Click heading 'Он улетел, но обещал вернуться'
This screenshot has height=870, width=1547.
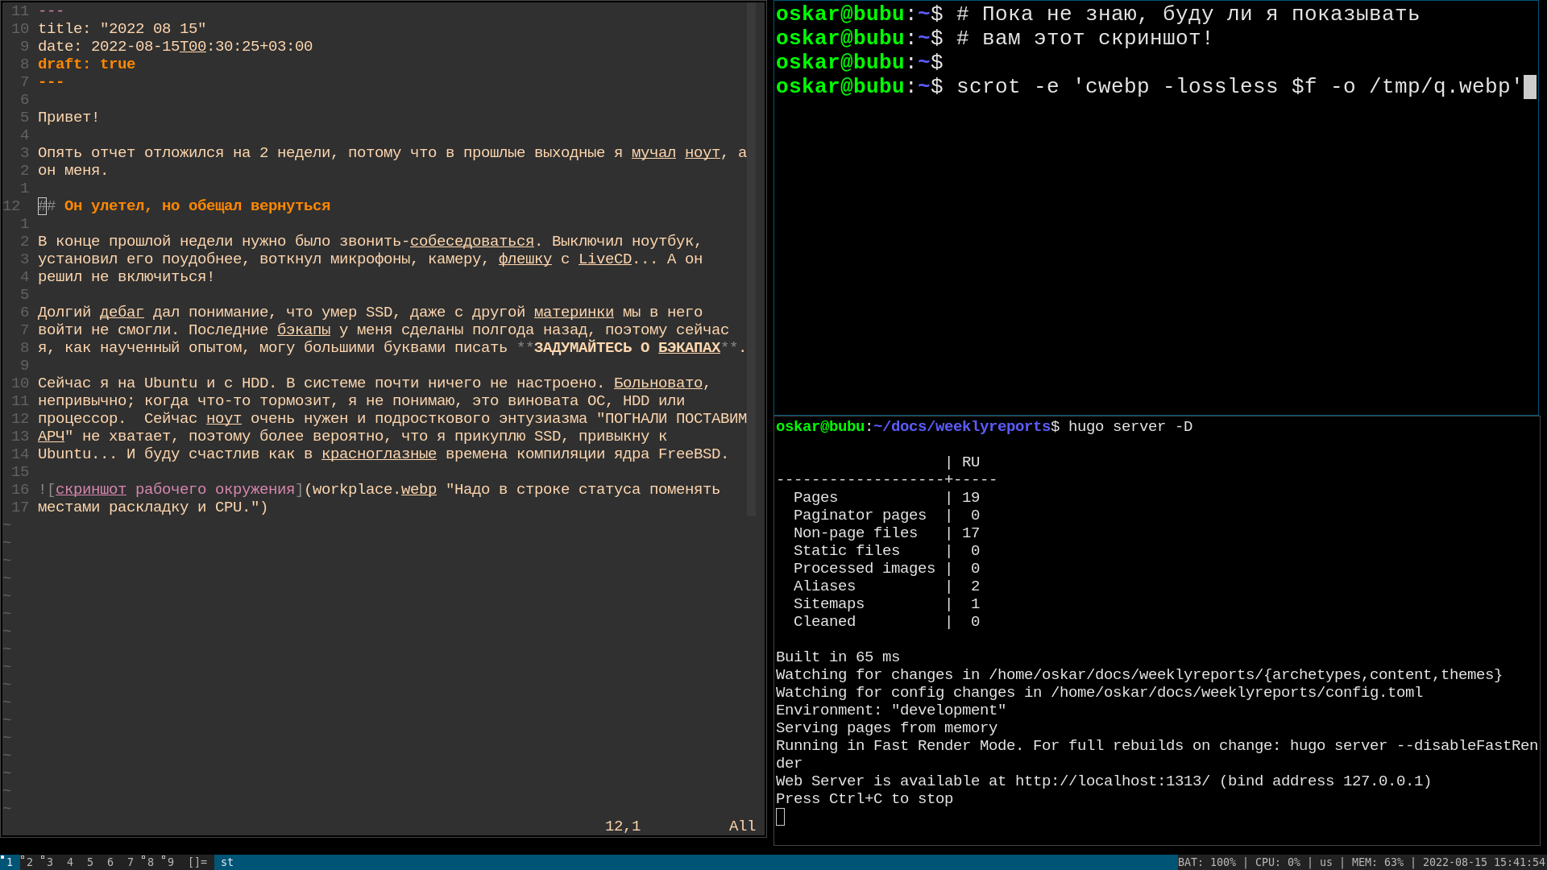[197, 206]
